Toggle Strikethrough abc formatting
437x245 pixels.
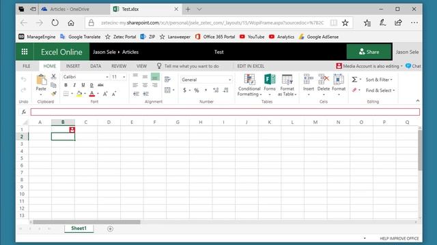(x=100, y=85)
